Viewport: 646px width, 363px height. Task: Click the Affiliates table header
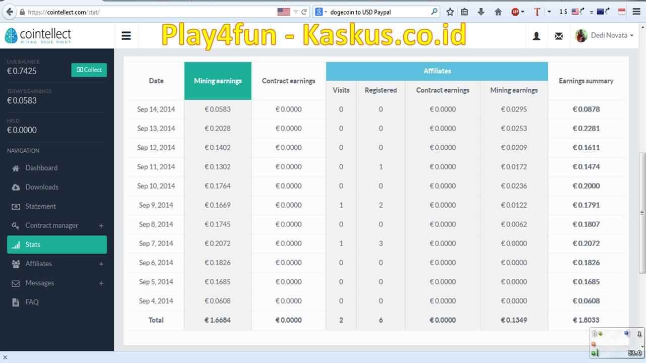pos(437,71)
